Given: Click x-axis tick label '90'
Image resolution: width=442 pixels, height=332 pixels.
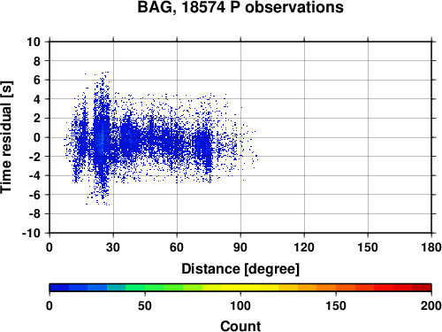Looking at the screenshot, I should [x=240, y=247].
